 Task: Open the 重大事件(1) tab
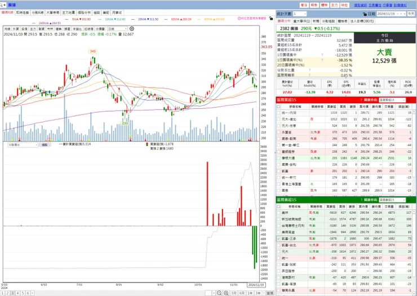tap(301, 21)
